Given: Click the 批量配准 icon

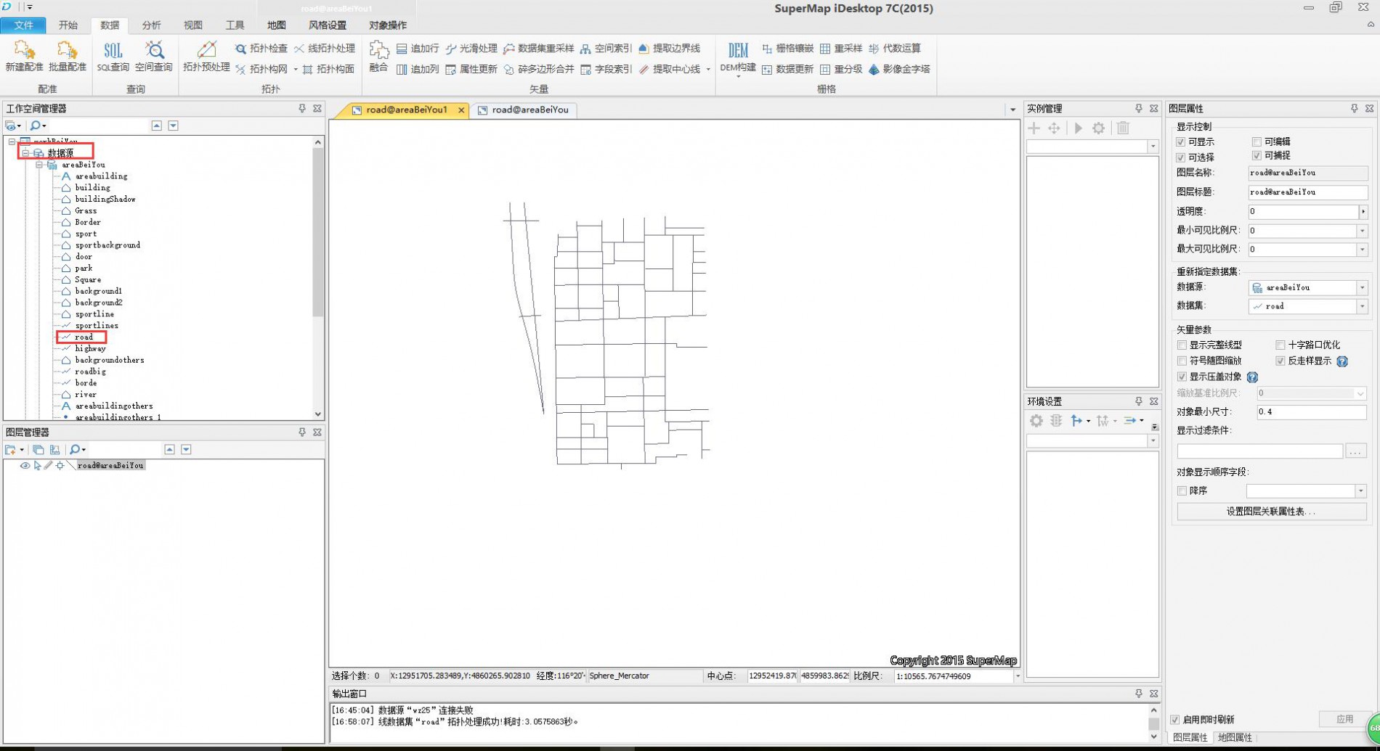Looking at the screenshot, I should pyautogui.click(x=67, y=56).
